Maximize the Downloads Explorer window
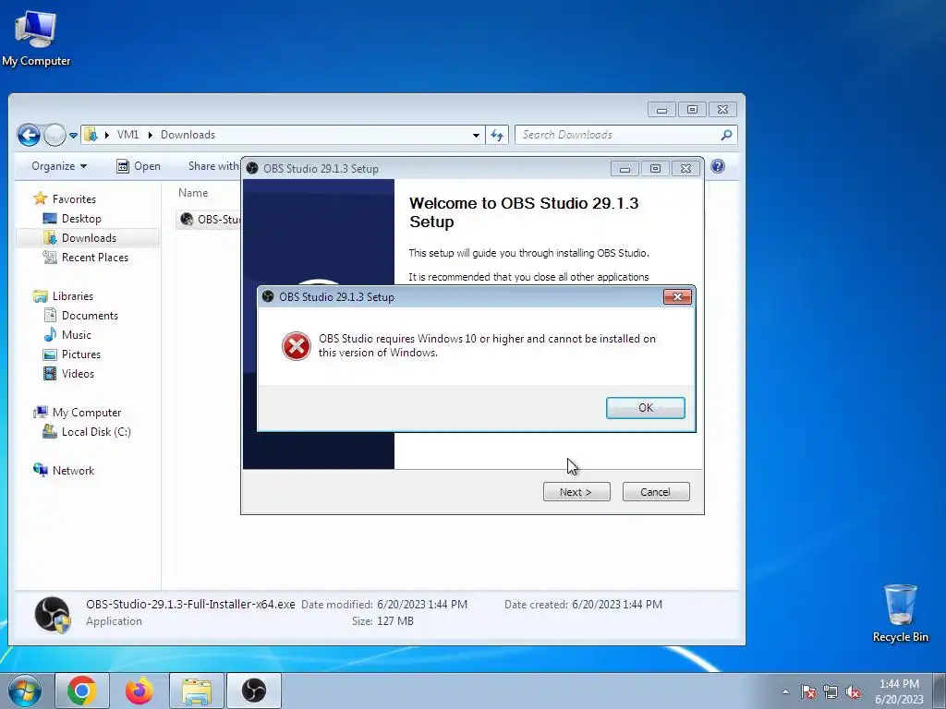This screenshot has width=946, height=709. pos(692,110)
